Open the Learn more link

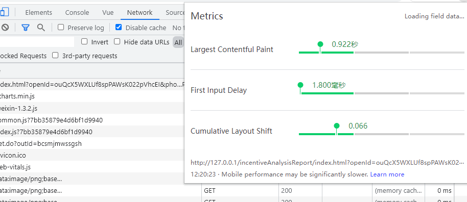pos(387,174)
